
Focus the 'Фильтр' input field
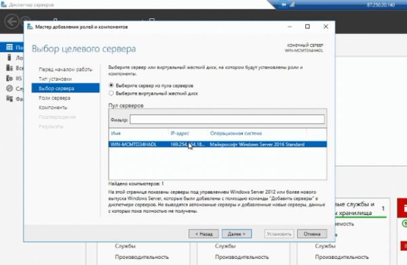pos(227,119)
